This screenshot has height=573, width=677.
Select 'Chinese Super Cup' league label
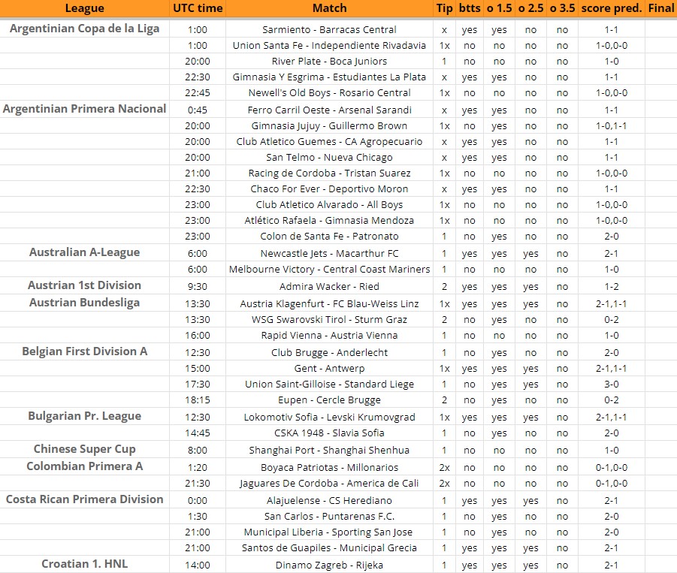85,449
